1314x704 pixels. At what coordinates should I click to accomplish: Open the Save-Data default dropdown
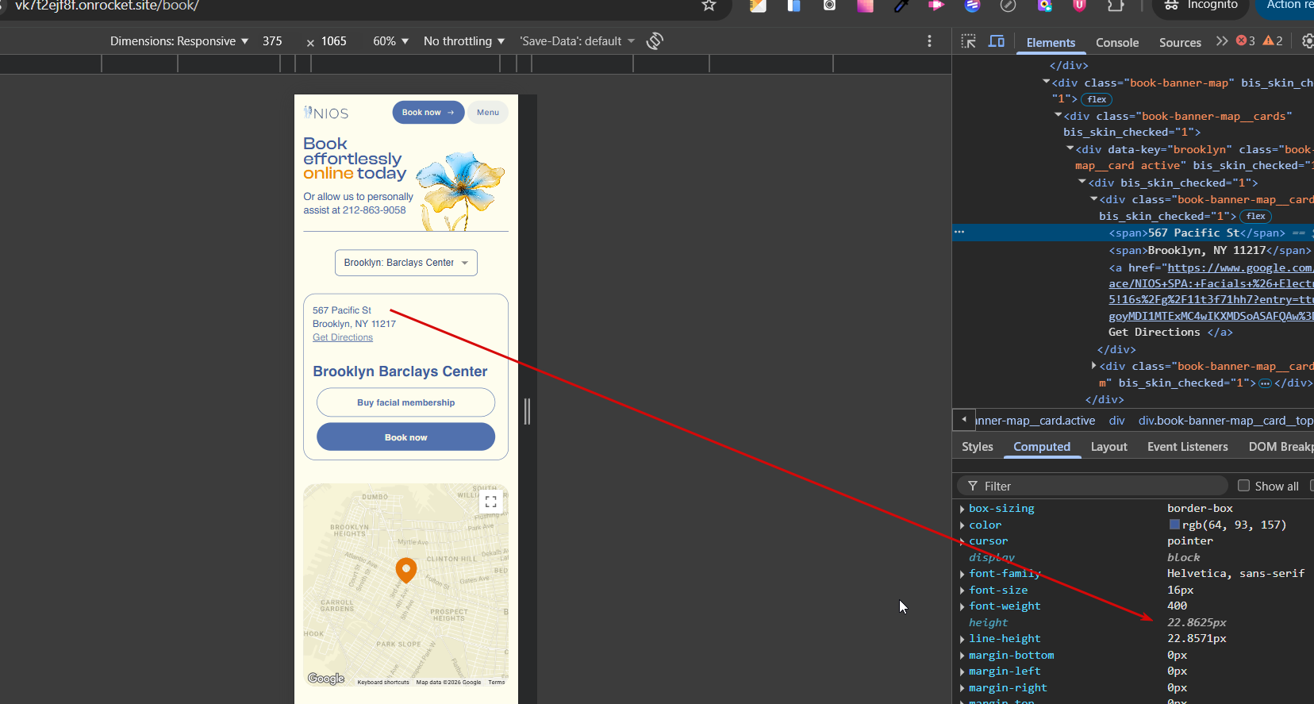coord(578,41)
